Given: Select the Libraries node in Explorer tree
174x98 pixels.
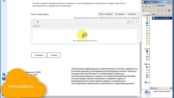Looking at the screenshot, I should [147, 49].
